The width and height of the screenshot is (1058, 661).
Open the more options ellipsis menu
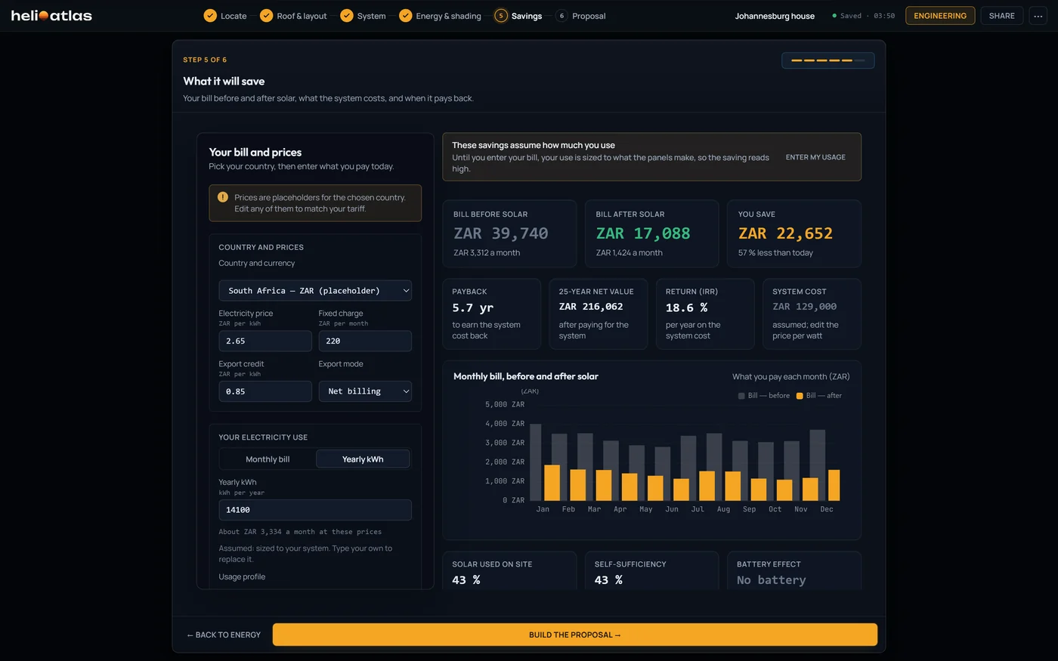[1038, 16]
